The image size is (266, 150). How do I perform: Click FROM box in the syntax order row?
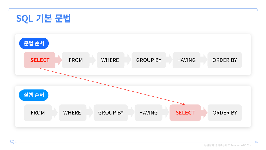point(76,60)
